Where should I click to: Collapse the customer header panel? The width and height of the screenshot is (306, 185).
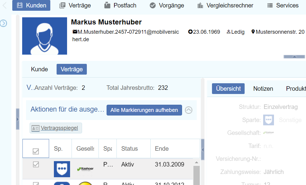click(x=294, y=56)
